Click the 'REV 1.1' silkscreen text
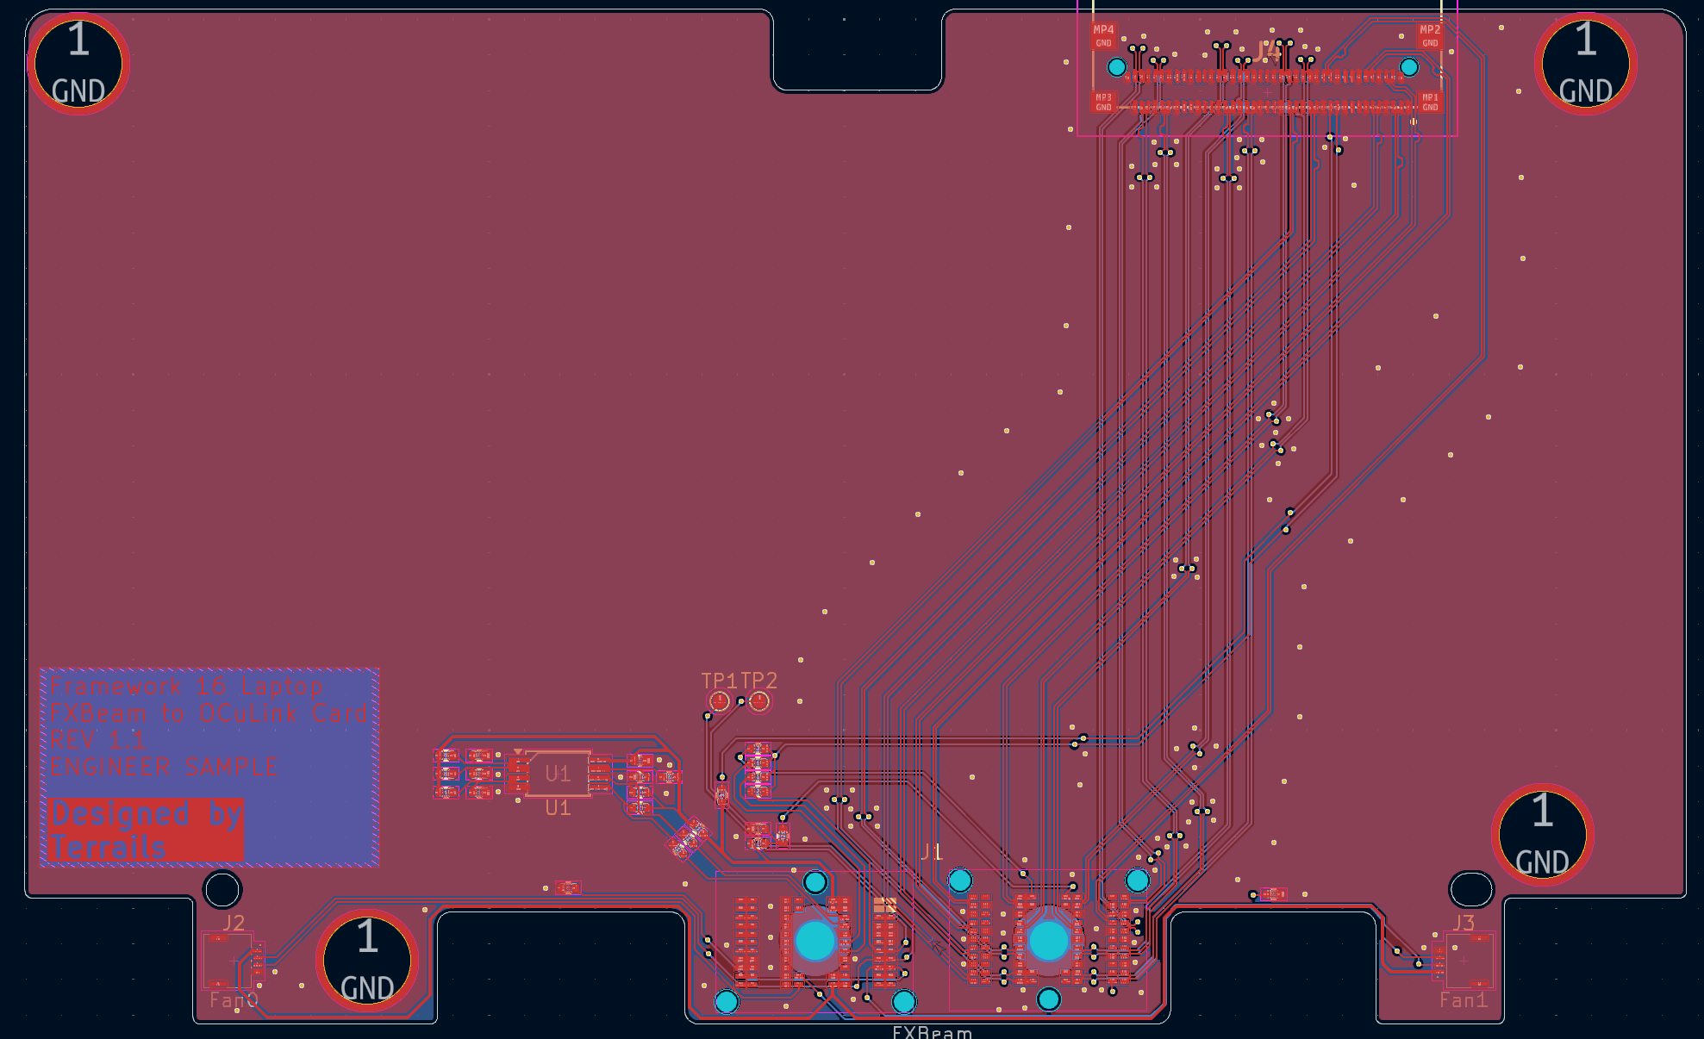This screenshot has height=1039, width=1704. [97, 740]
